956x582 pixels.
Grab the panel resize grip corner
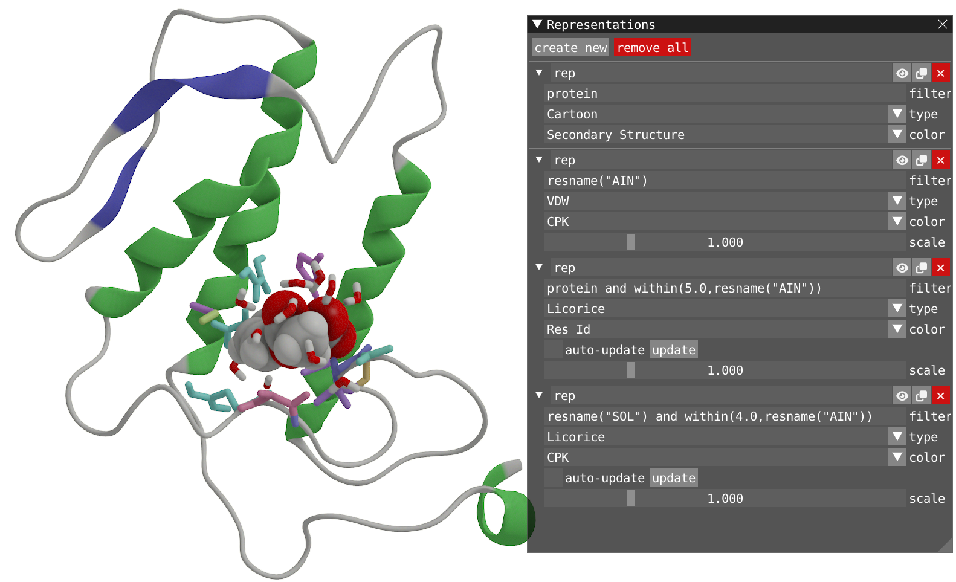click(947, 546)
